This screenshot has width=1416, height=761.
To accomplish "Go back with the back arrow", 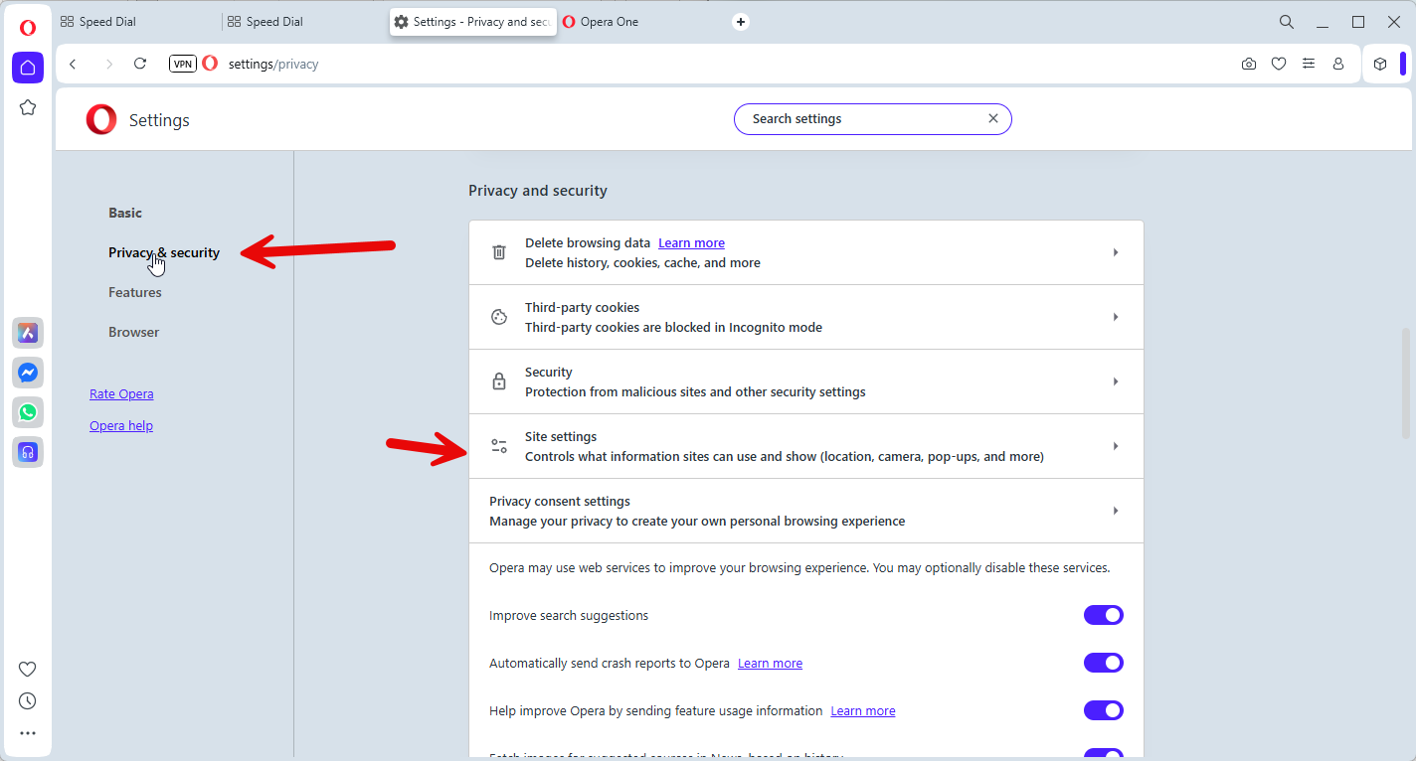I will pyautogui.click(x=73, y=64).
